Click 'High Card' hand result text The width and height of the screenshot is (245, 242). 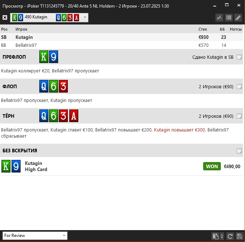click(36, 170)
